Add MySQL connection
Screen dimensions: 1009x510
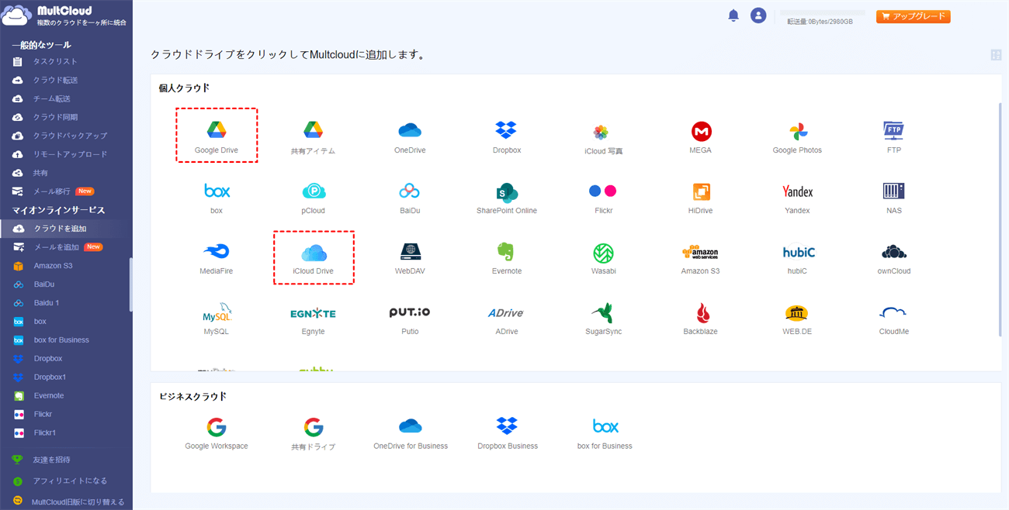[217, 318]
